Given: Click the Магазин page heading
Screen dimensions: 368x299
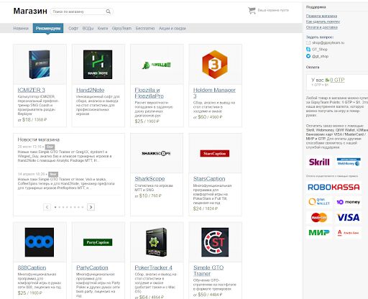Looking at the screenshot, I should point(30,11).
